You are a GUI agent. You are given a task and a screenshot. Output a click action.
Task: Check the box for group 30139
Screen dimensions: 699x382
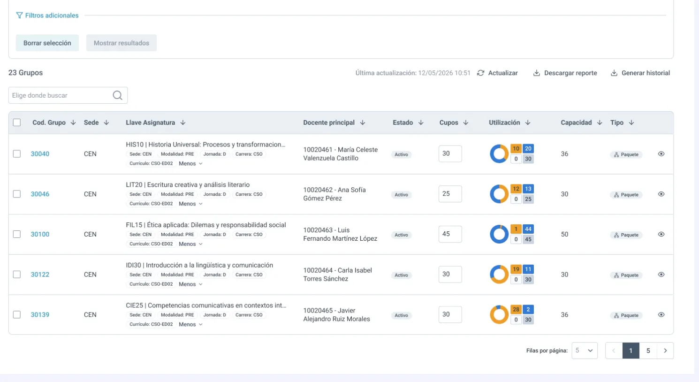coord(17,314)
